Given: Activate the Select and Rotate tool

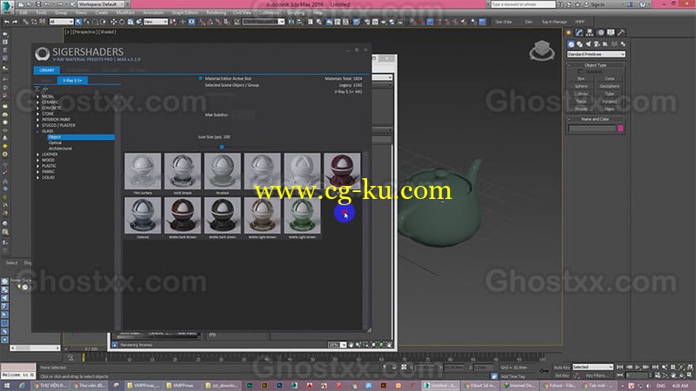Looking at the screenshot, I should click(x=122, y=21).
